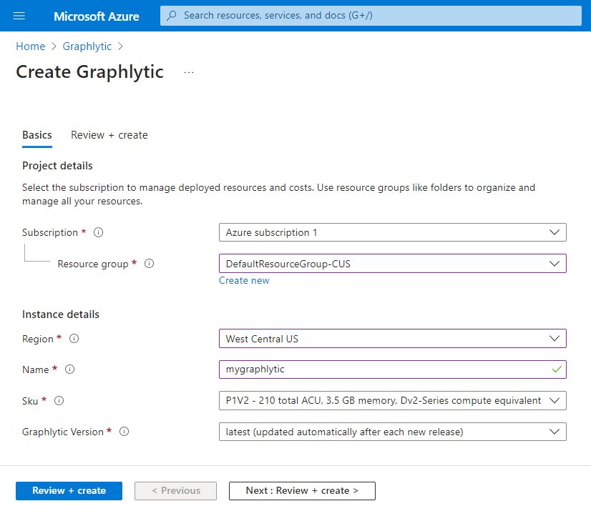This screenshot has height=516, width=591.
Task: Expand the Graphlytic Version dropdown
Action: (392, 432)
